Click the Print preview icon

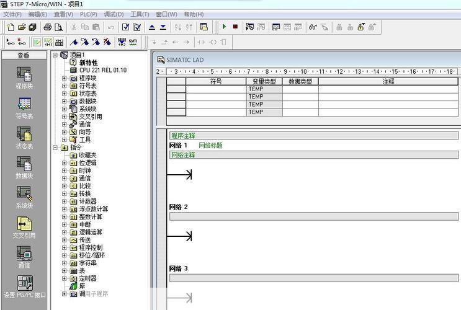pyautogui.click(x=58, y=27)
